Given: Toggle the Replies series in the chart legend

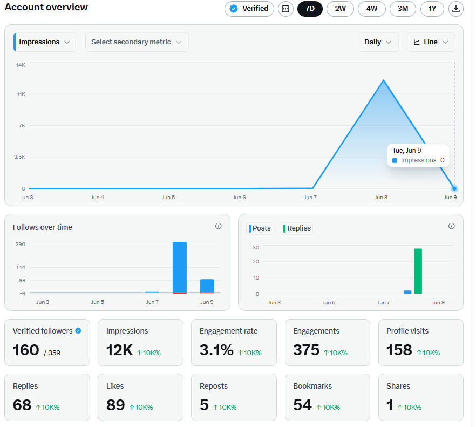Looking at the screenshot, I should click(297, 228).
